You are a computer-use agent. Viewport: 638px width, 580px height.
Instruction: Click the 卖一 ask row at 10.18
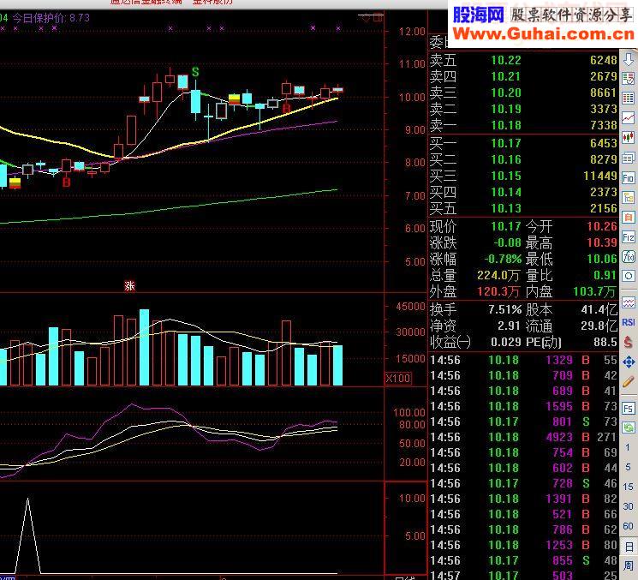click(523, 125)
